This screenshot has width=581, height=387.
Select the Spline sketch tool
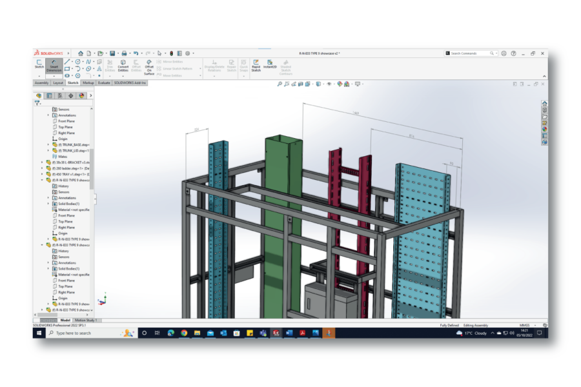coord(88,62)
